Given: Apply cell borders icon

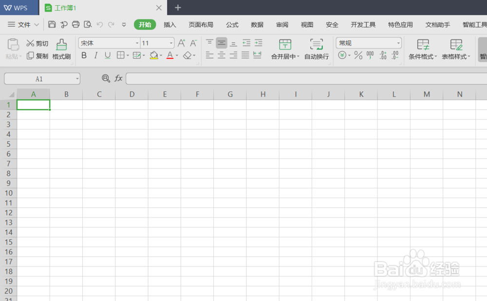Looking at the screenshot, I should click(x=120, y=55).
